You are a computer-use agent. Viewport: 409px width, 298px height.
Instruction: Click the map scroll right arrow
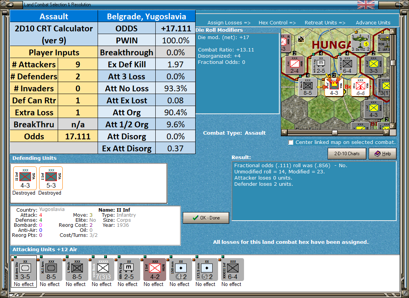(x=387, y=132)
